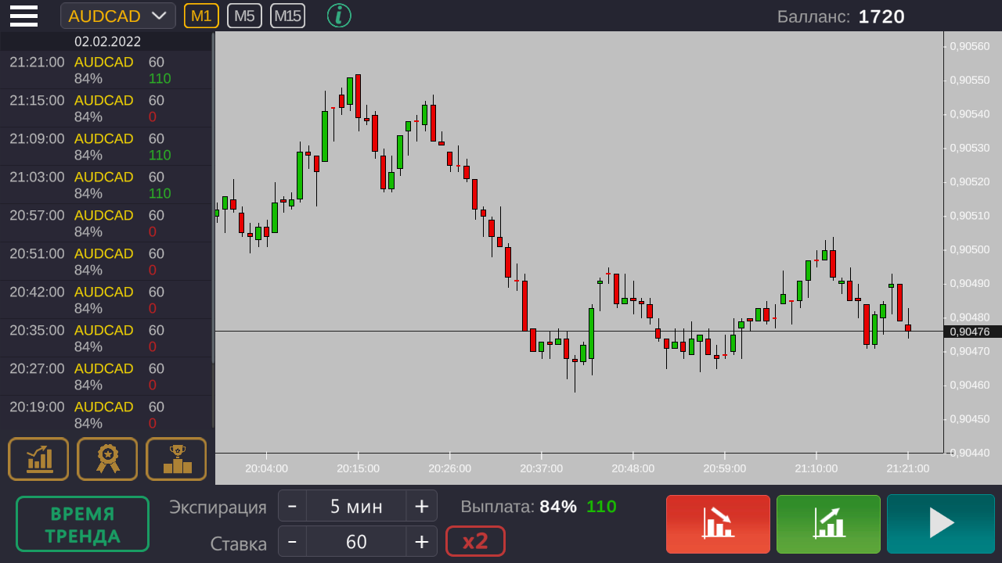
Task: Switch chart to M15 timeframe
Action: [x=287, y=16]
